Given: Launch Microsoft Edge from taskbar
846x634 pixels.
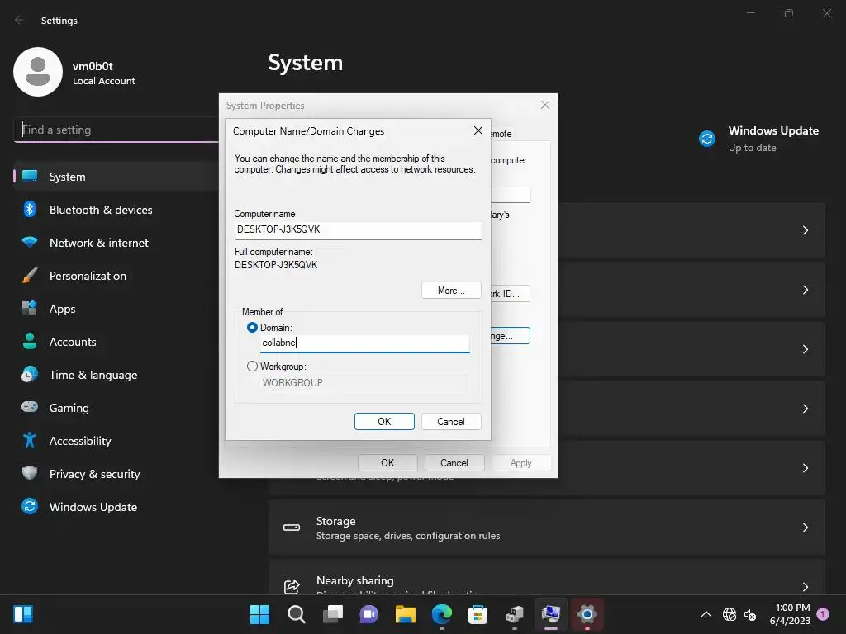Looking at the screenshot, I should (442, 614).
